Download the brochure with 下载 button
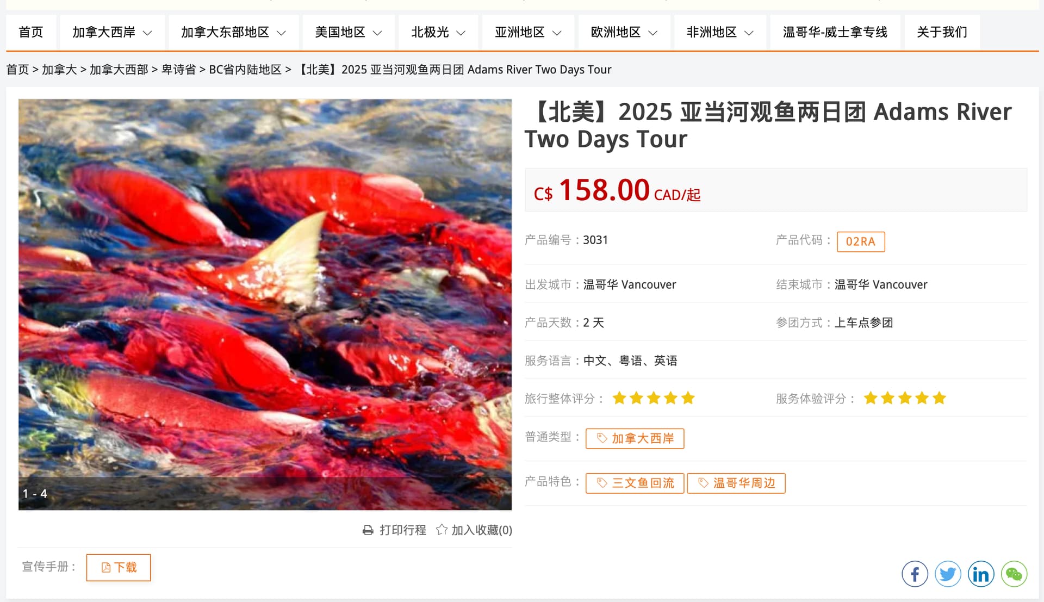The width and height of the screenshot is (1044, 602). pyautogui.click(x=119, y=567)
